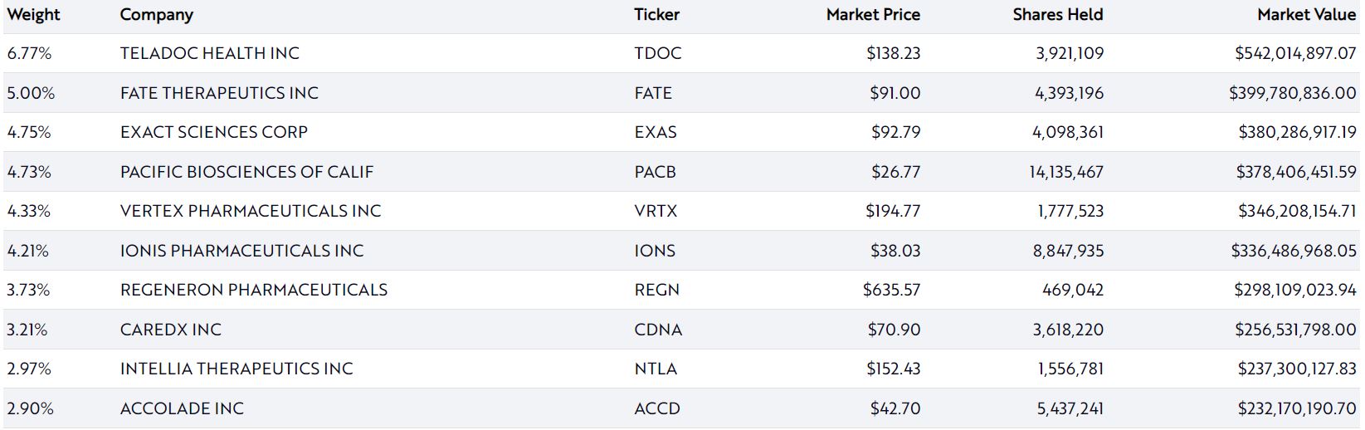Click the Shares Held column header
The height and width of the screenshot is (430, 1365).
click(x=1057, y=15)
